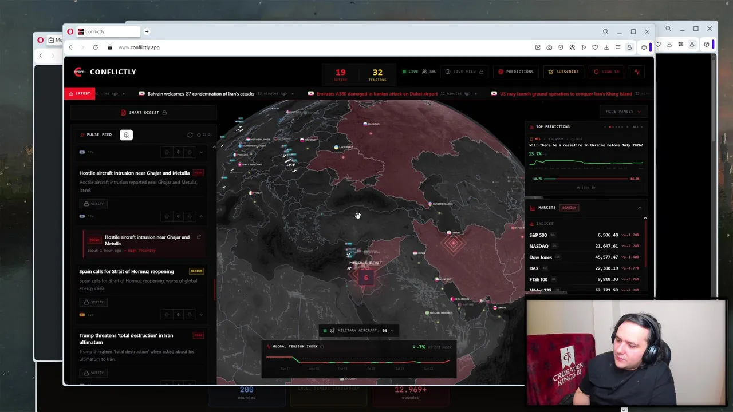Click the 19 Active conflicts counter

[341, 74]
